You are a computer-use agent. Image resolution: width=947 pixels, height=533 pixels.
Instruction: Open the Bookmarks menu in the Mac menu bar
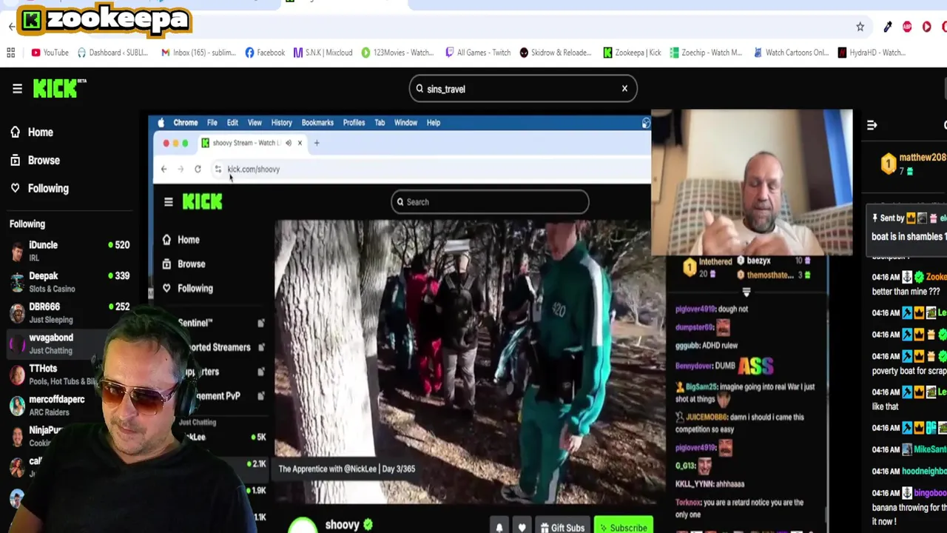click(317, 123)
